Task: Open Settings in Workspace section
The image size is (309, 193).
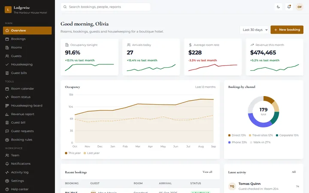Action: 27,181
